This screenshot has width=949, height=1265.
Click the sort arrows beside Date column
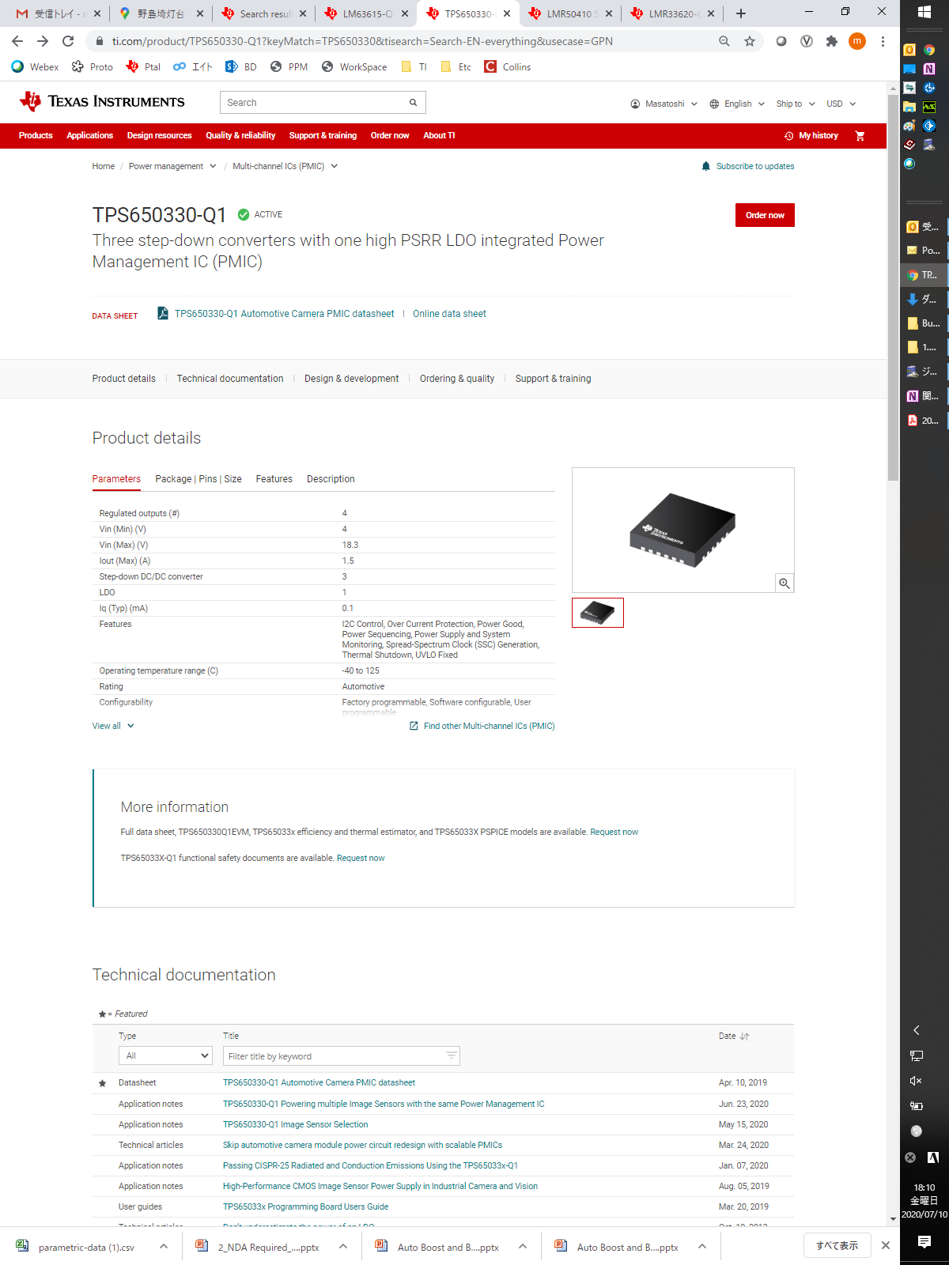click(x=744, y=1036)
